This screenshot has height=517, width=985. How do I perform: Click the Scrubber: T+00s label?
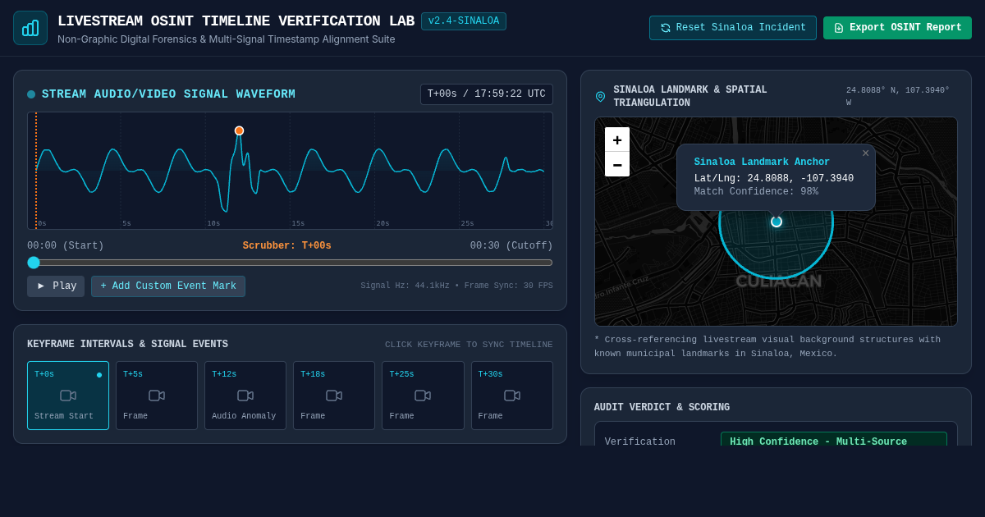click(x=287, y=246)
